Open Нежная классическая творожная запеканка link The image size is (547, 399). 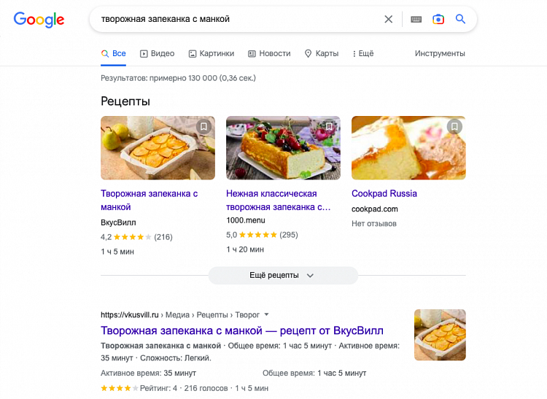[279, 200]
